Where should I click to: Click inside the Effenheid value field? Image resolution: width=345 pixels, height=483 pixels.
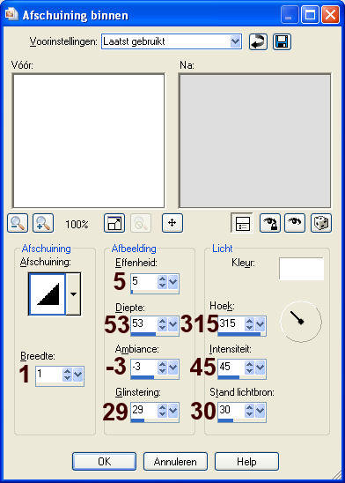pos(144,281)
